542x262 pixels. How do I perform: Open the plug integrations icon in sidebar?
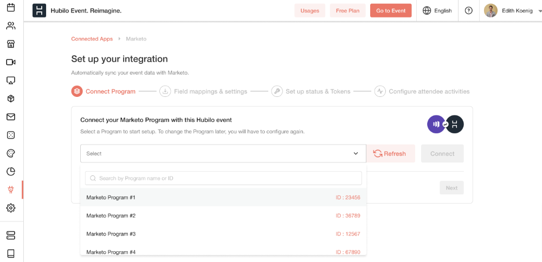11,189
